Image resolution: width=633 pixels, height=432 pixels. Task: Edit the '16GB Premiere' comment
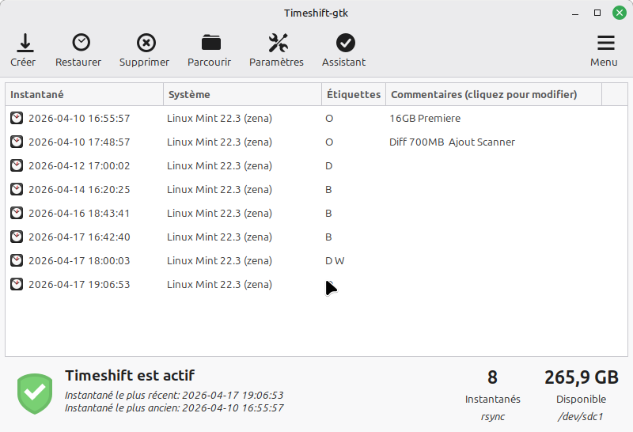click(425, 119)
